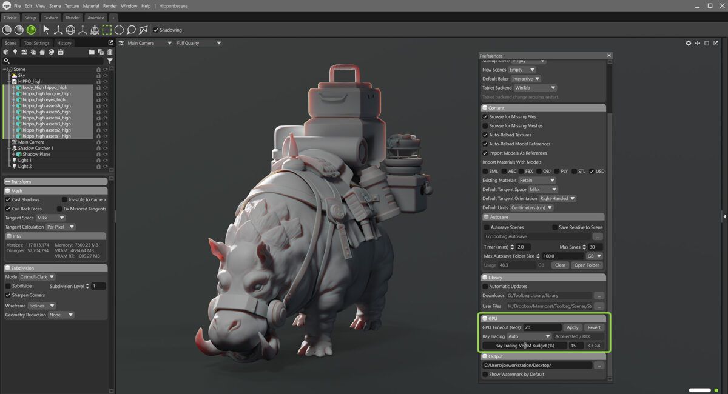Viewport: 728px width, 394px height.
Task: Toggle the Shadowing checkbox
Action: 156,30
